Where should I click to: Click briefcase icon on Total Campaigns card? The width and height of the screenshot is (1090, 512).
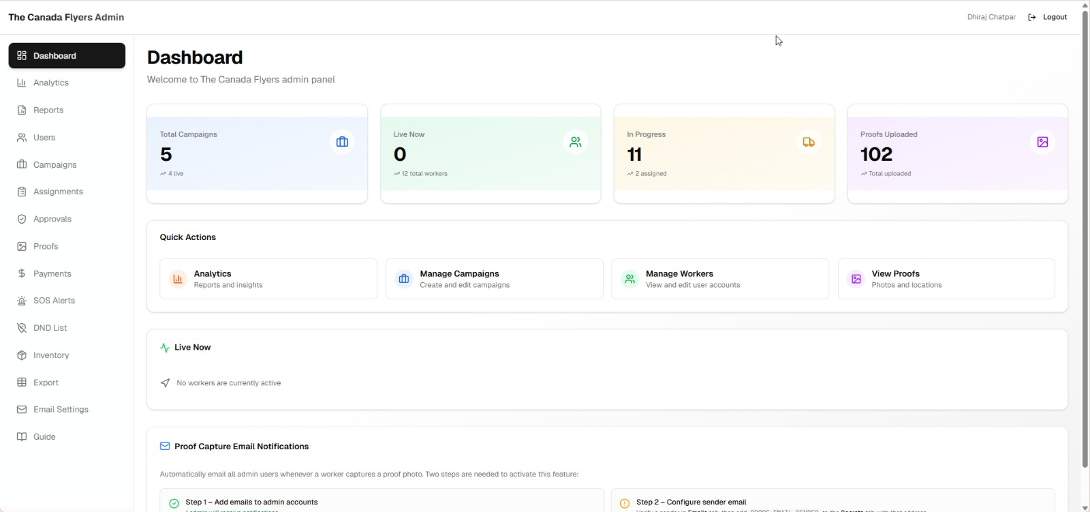(342, 142)
